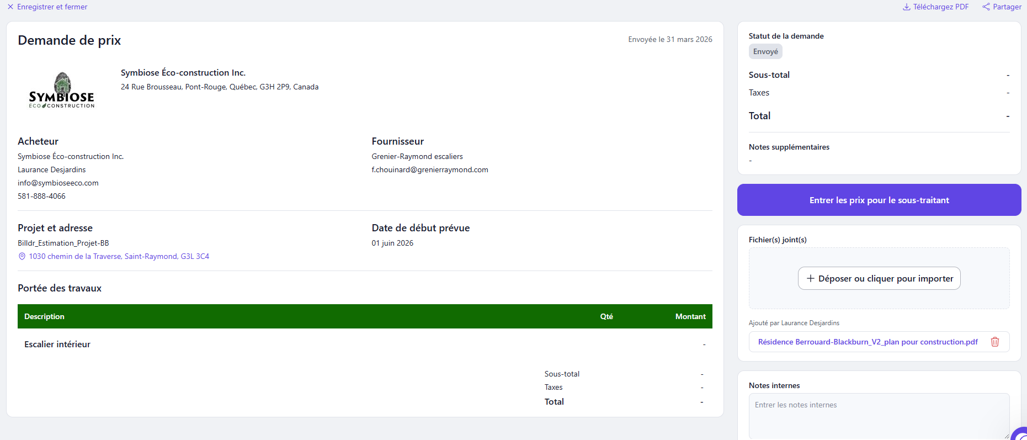Click Entrer les prix pour le sous-traitant
This screenshot has height=440, width=1027.
(x=879, y=200)
